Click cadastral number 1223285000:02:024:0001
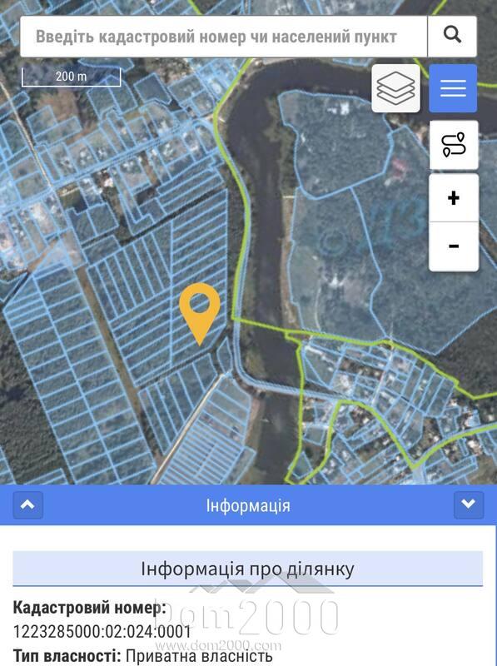The height and width of the screenshot is (666, 497). click(102, 632)
